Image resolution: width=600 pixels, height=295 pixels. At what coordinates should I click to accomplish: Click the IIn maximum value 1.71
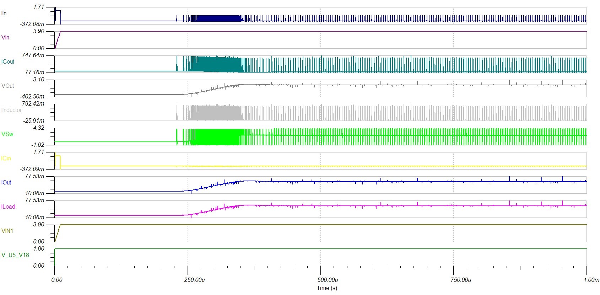39,7
